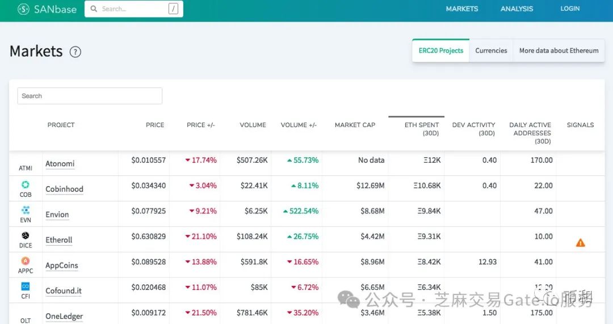Screen dimensions: 613x324
Task: Open the ANALYSIS menu item
Action: pyautogui.click(x=517, y=9)
